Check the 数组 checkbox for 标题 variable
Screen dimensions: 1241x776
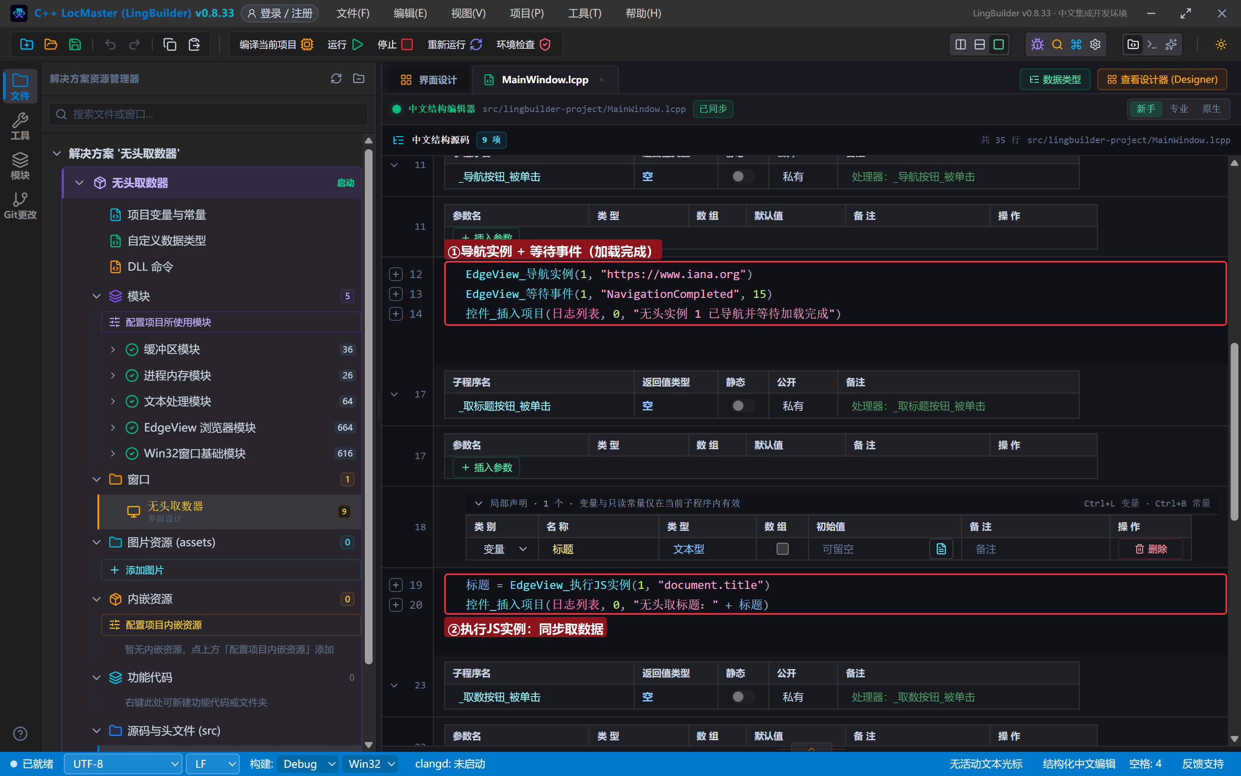click(782, 549)
